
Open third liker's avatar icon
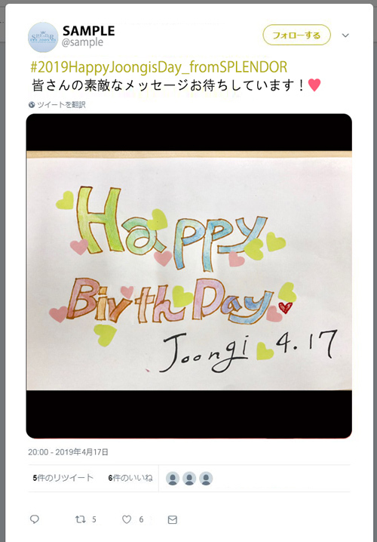tap(206, 479)
